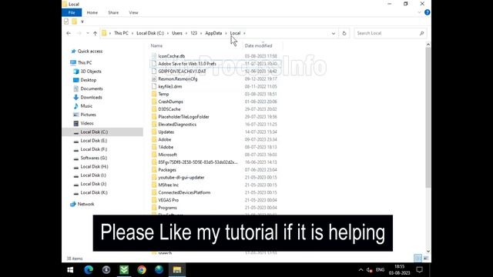This screenshot has width=493, height=277.
Task: Expand the ribbon with the chevron
Action: click(x=419, y=12)
